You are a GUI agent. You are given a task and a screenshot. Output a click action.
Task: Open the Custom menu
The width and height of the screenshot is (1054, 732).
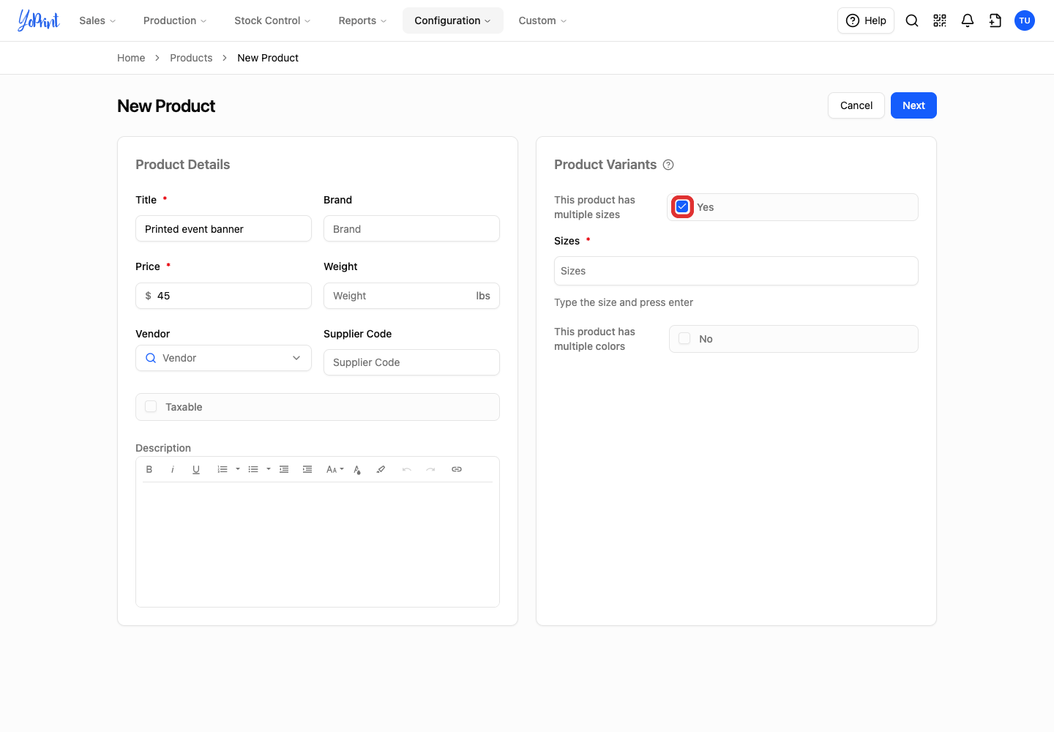(x=542, y=20)
